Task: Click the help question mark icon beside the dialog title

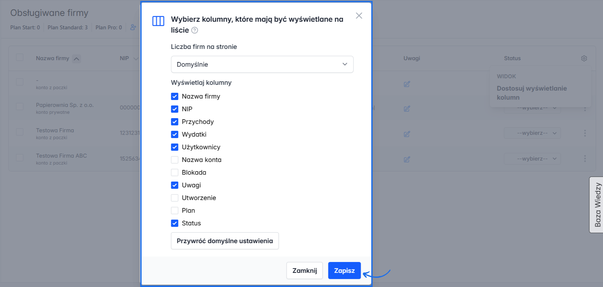Action: click(194, 30)
